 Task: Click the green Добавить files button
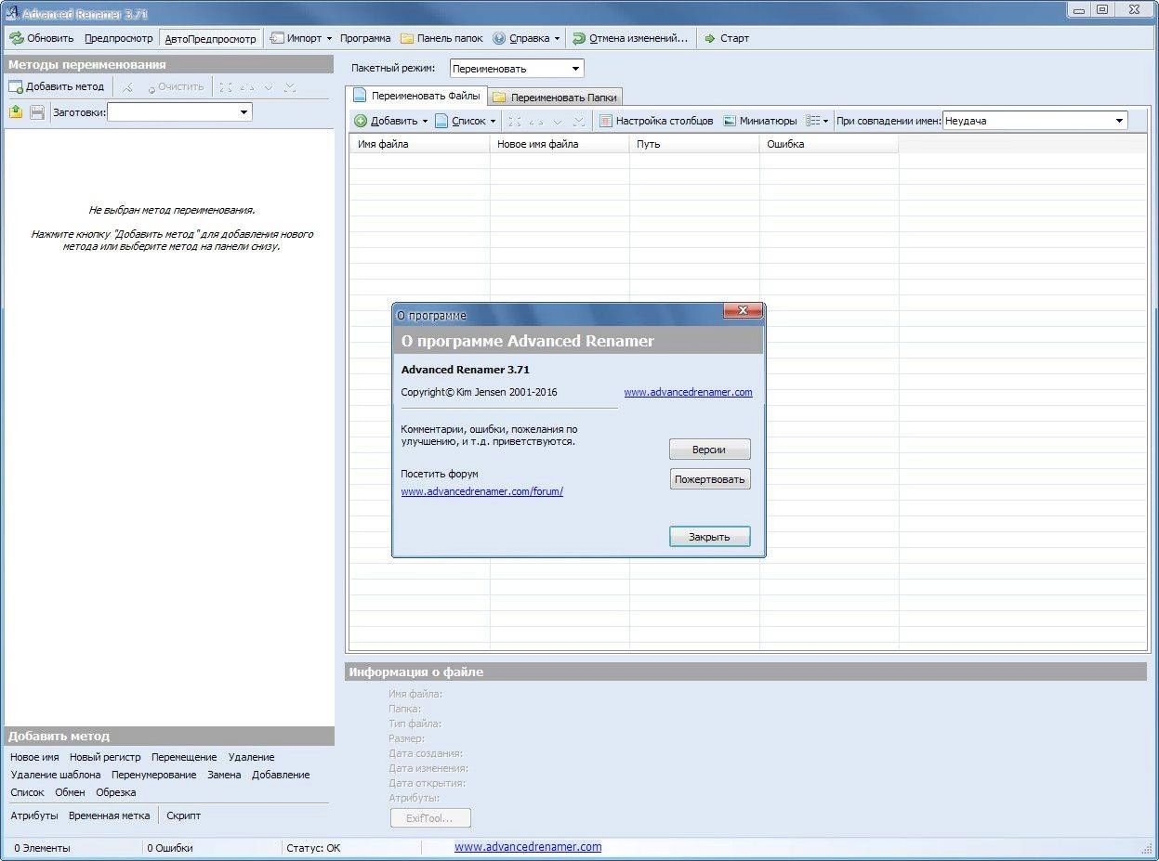386,121
